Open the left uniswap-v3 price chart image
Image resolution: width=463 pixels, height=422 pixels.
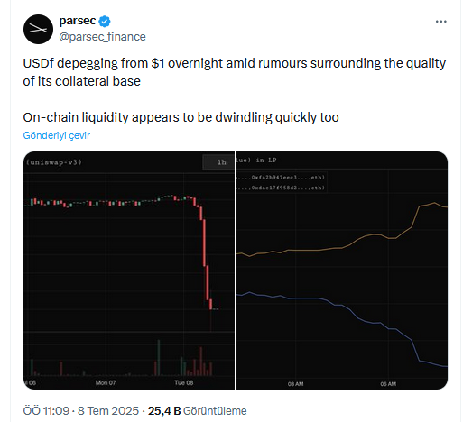tap(129, 271)
